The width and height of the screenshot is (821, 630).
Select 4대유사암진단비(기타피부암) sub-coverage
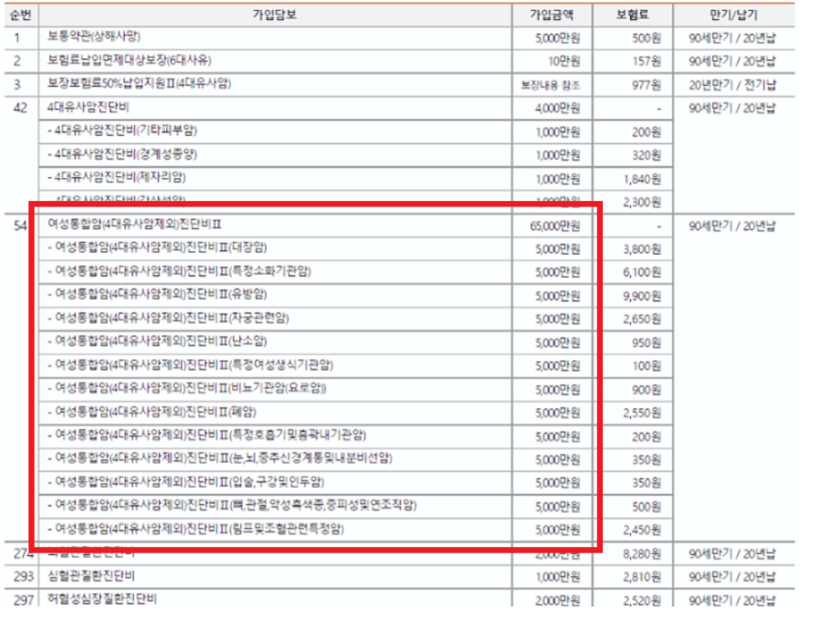(x=122, y=131)
